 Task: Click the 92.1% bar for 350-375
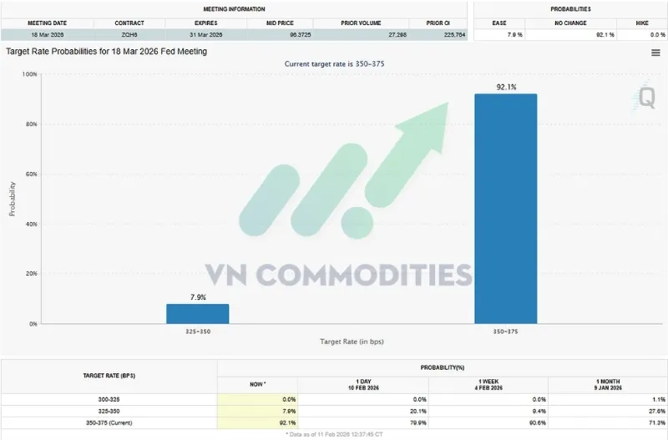506,209
